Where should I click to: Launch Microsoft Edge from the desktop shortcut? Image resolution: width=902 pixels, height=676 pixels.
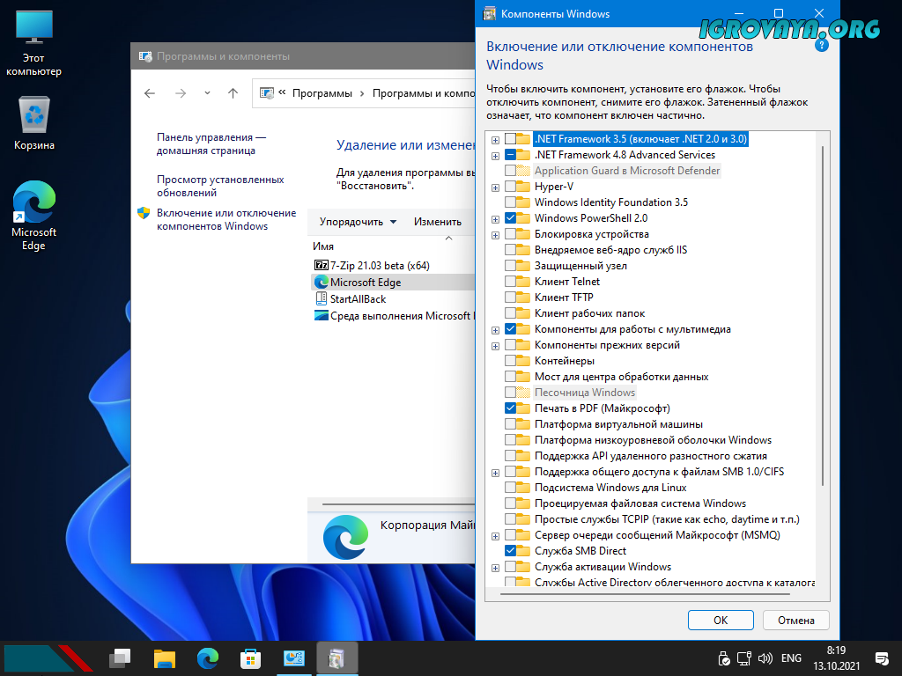[34, 215]
